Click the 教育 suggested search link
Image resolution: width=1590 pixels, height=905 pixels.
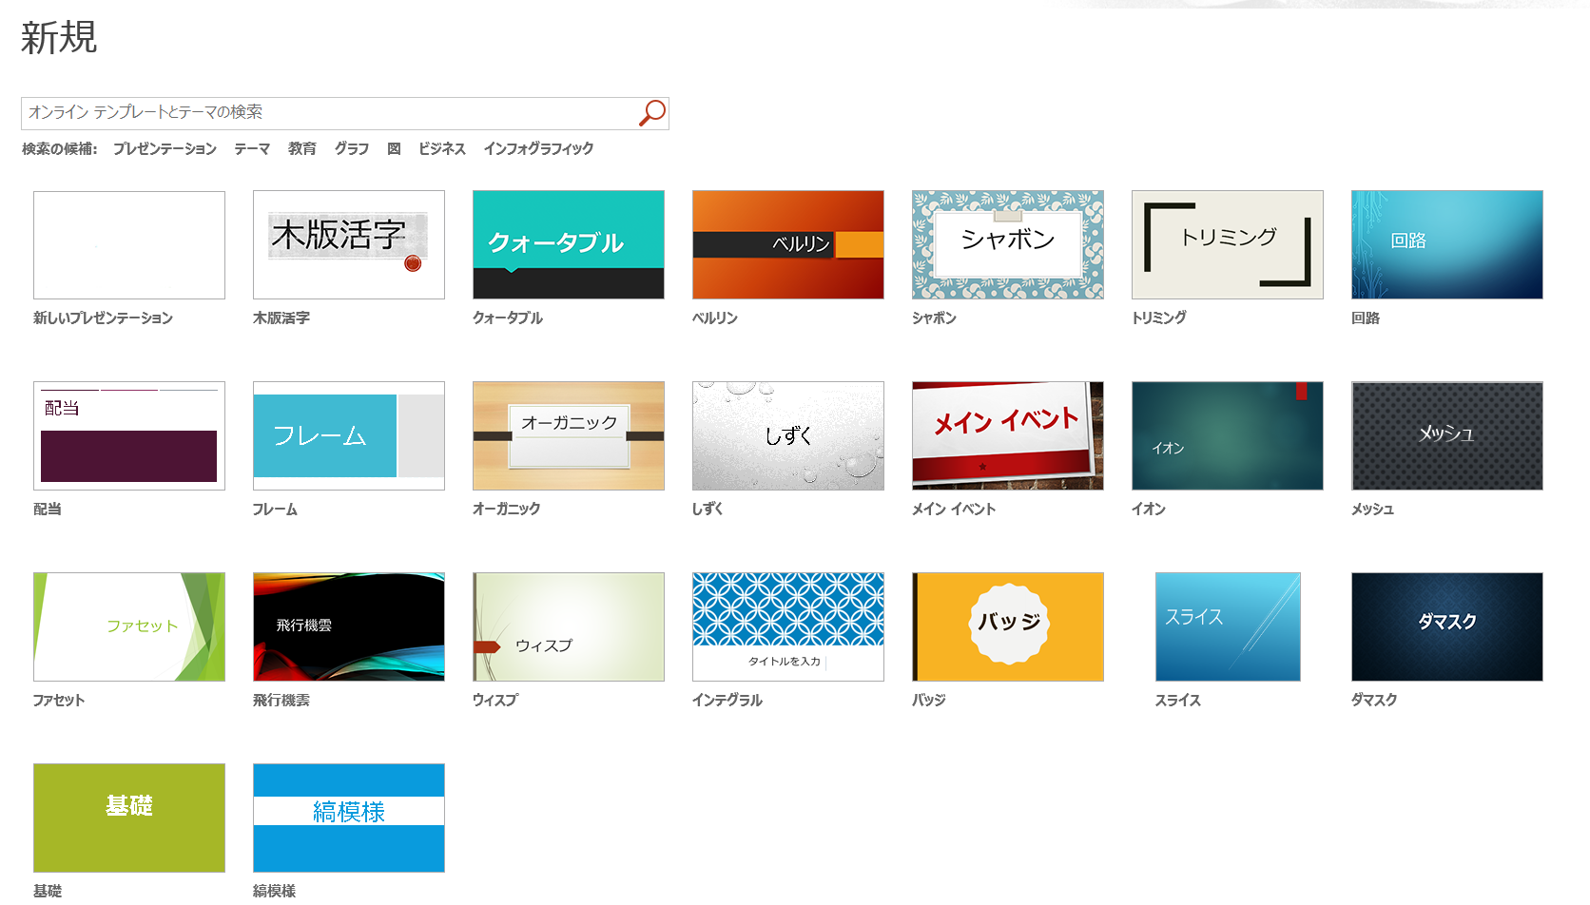click(301, 149)
